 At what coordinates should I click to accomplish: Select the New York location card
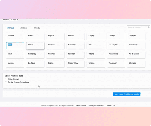coord(75,55)
